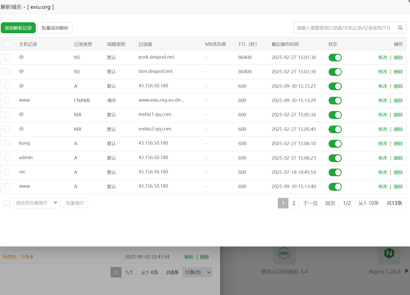This screenshot has height=295, width=410.
Task: Disable the pork.dnspod.net. NS record toggle
Action: pyautogui.click(x=335, y=58)
